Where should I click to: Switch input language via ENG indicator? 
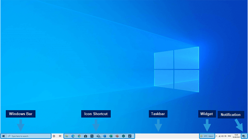[x=229, y=136]
